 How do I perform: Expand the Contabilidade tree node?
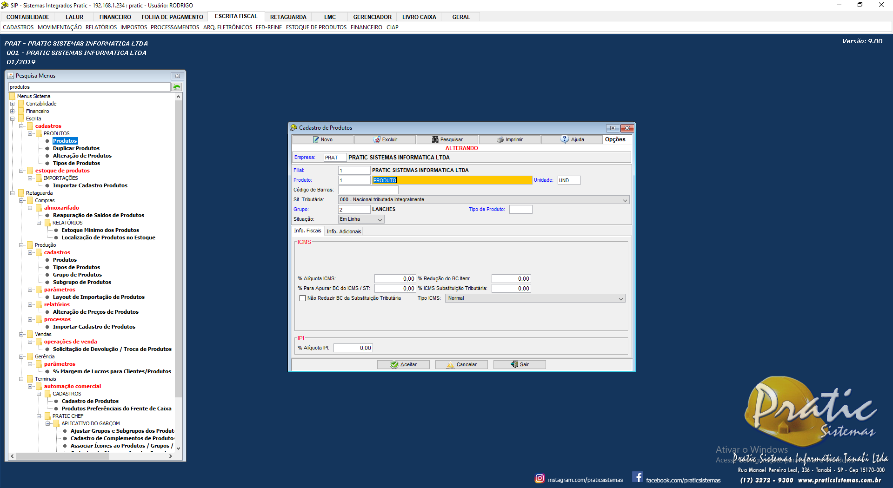(13, 104)
